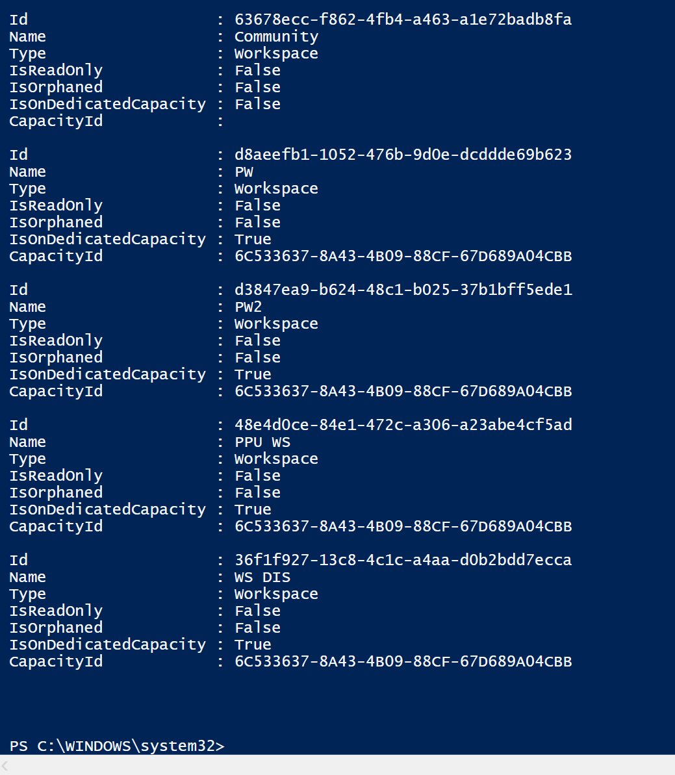This screenshot has width=675, height=775.
Task: Click the horizontal scrollbar track at the bottom
Action: 338,765
